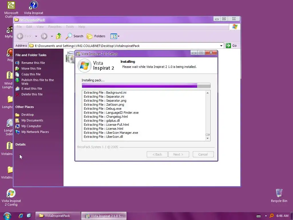Click the Search magnifier toolbar button

(x=74, y=36)
